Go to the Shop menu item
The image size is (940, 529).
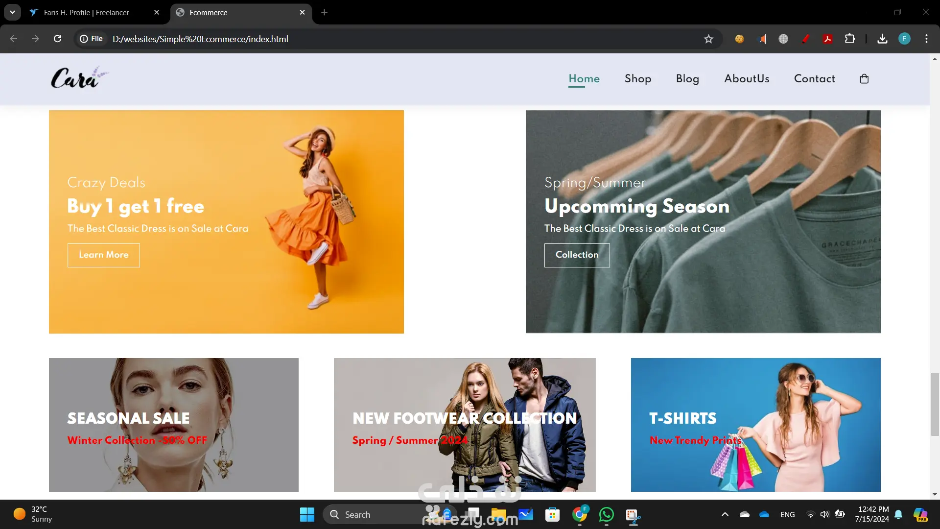pos(637,79)
